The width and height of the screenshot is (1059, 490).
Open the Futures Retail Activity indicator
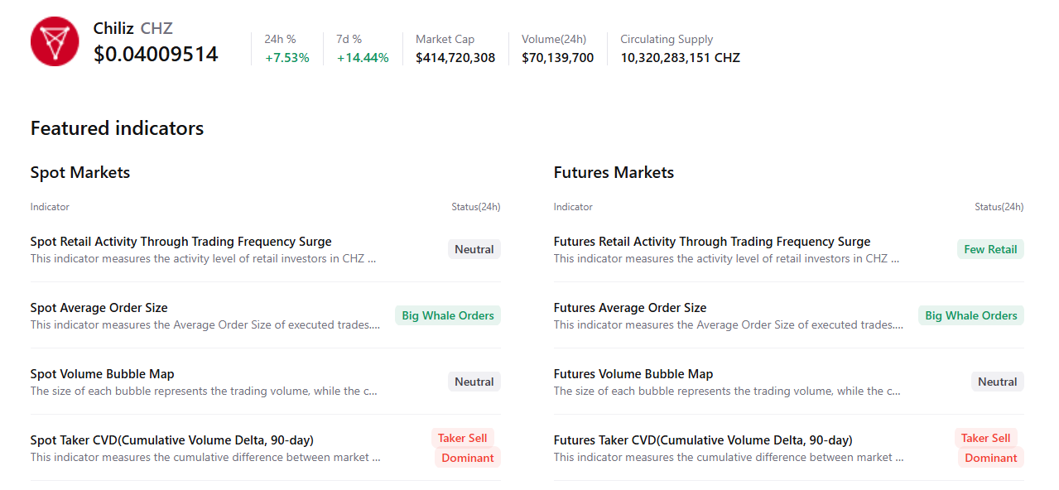point(711,242)
